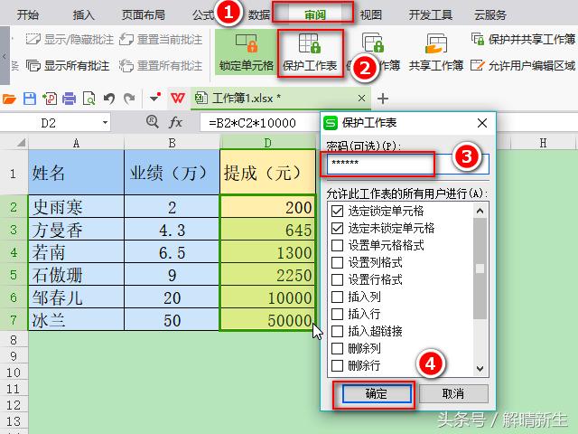Viewport: 578px width, 434px height.
Task: Open the 页面布局 ribbon tab
Action: pyautogui.click(x=144, y=15)
